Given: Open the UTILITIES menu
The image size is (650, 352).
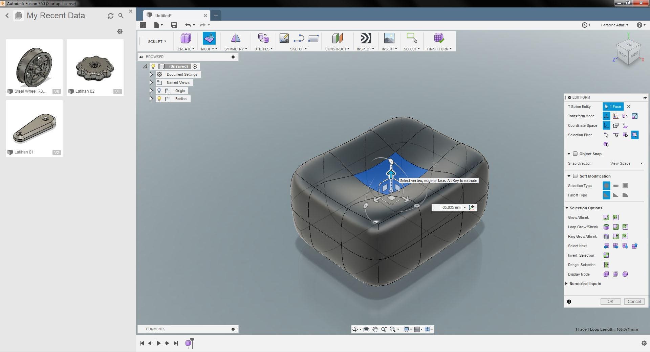Looking at the screenshot, I should click(x=263, y=49).
